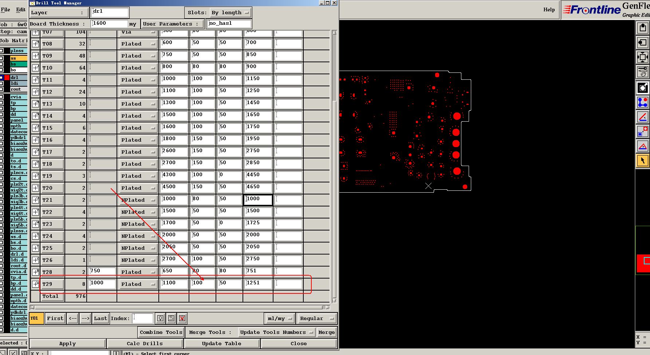
Task: Open the ml/my units dropdown
Action: point(280,318)
